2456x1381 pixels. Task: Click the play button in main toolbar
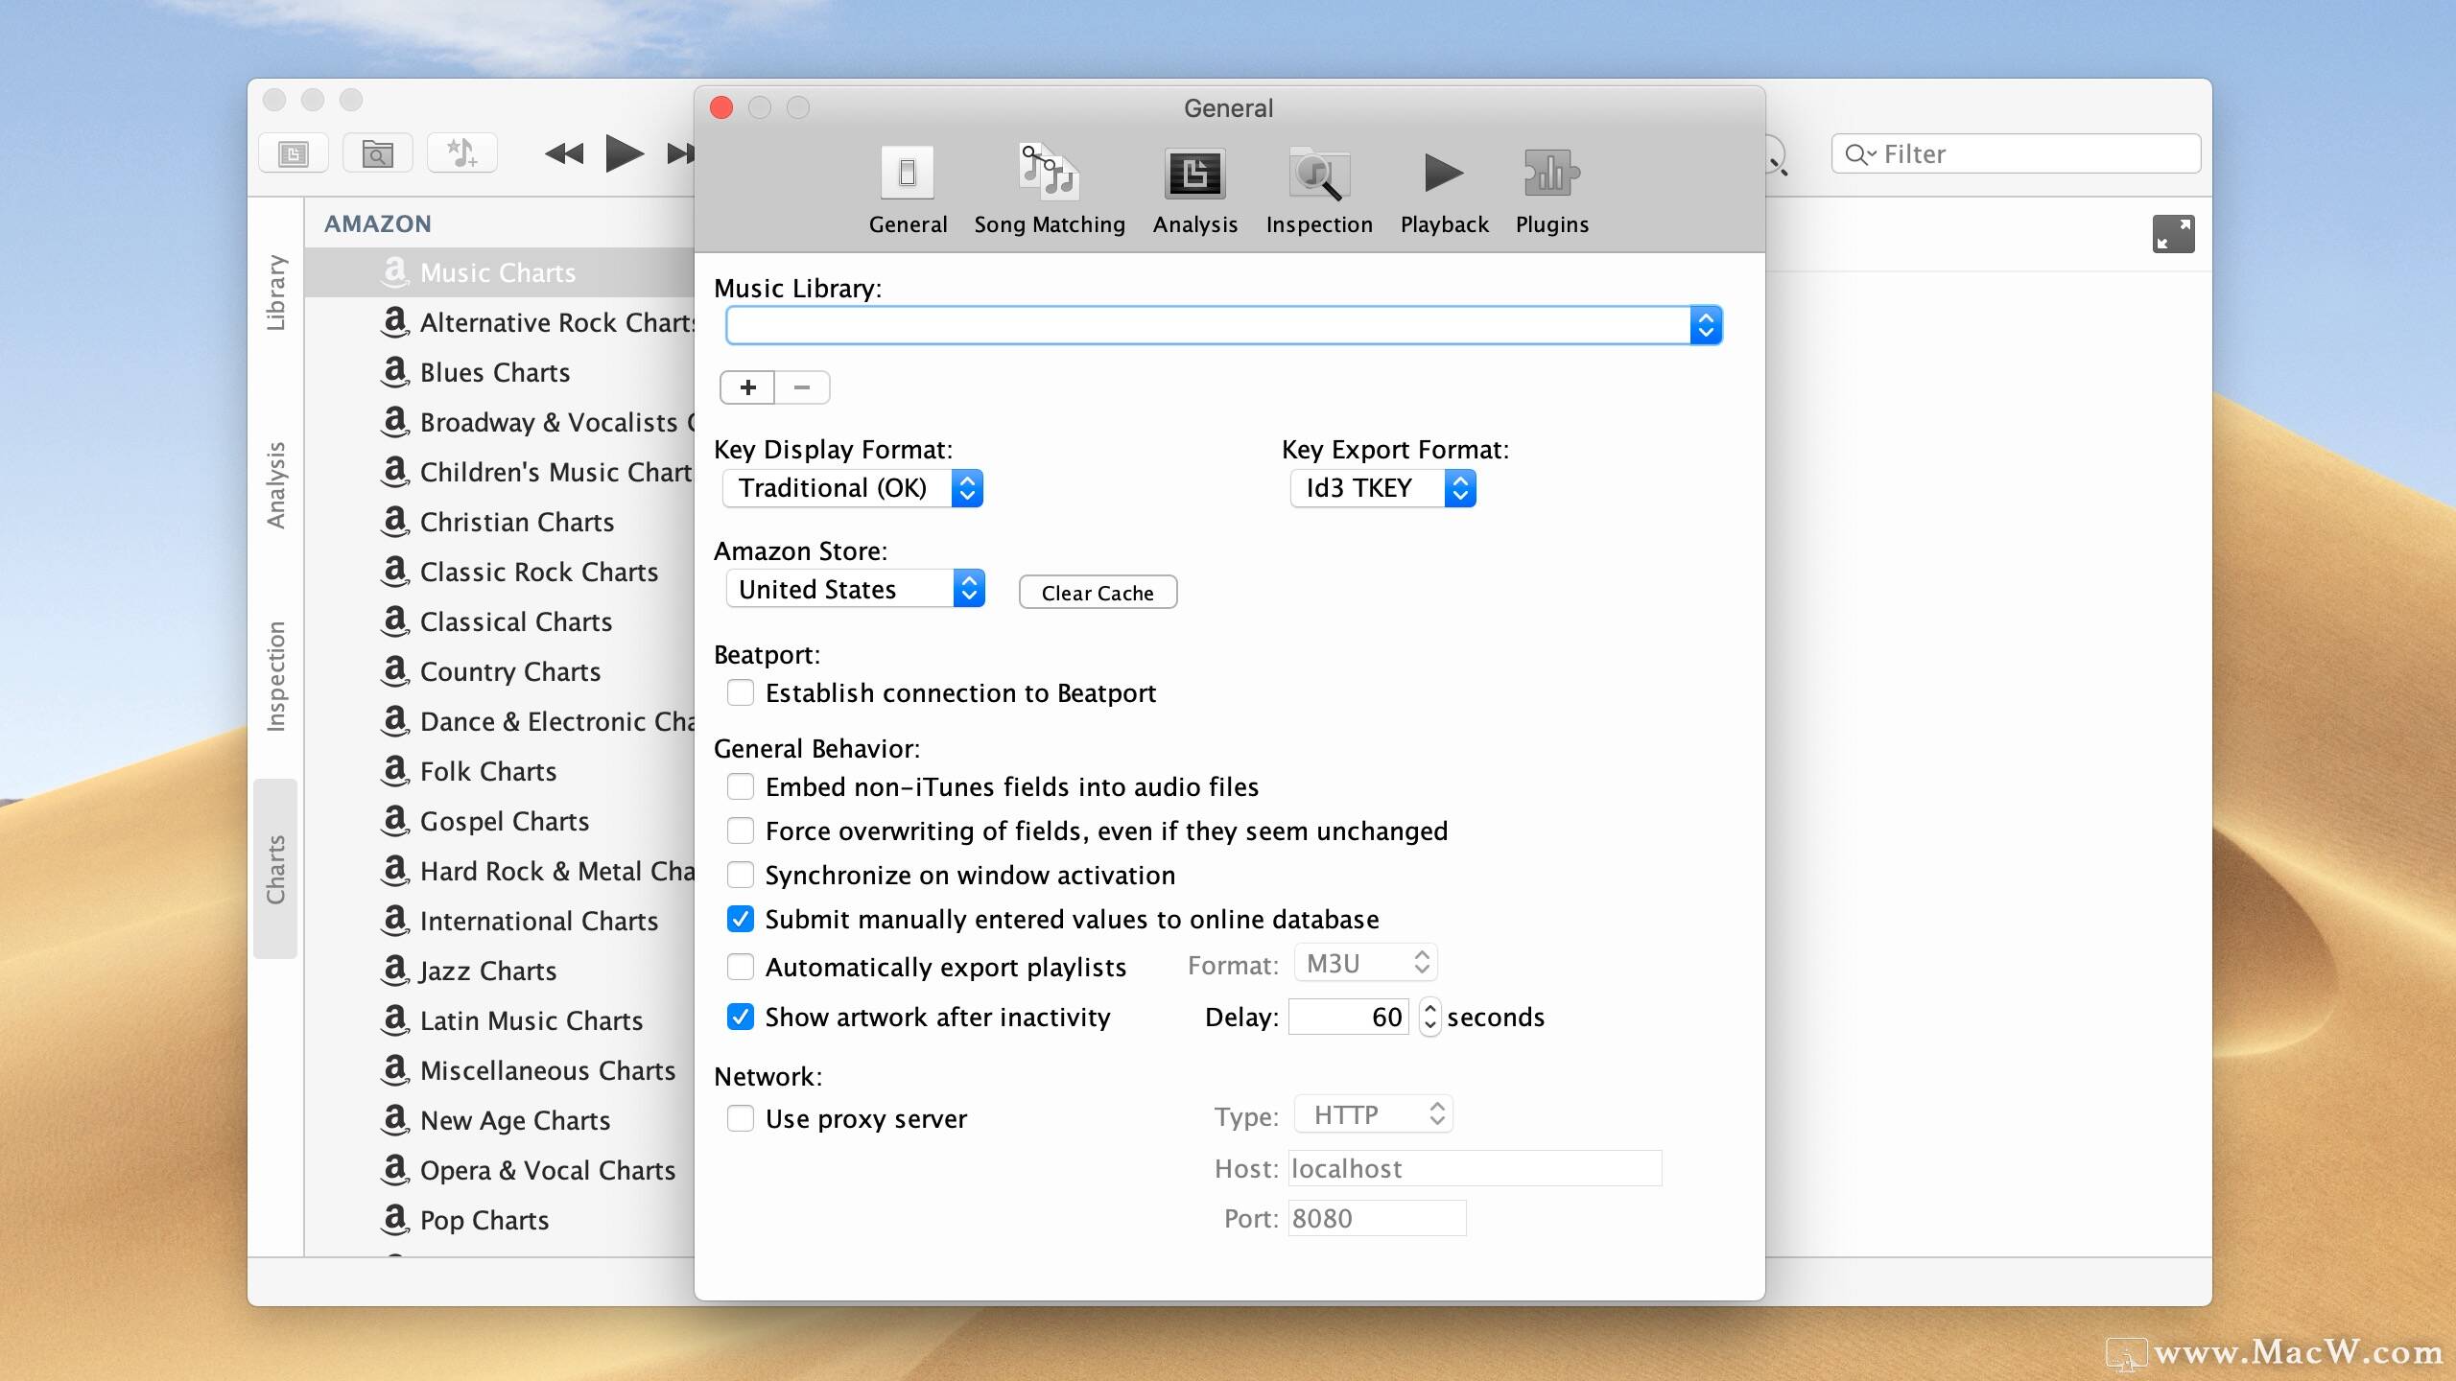tap(624, 153)
